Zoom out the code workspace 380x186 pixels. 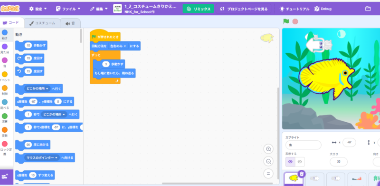[x=268, y=161]
